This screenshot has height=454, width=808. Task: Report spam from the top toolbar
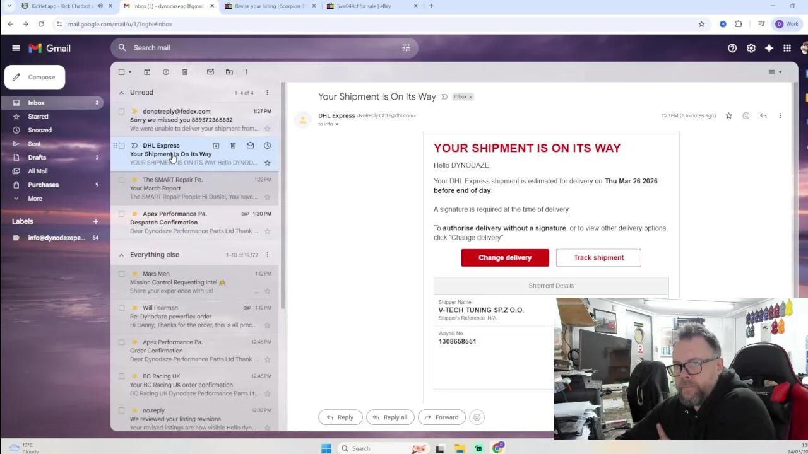(166, 72)
